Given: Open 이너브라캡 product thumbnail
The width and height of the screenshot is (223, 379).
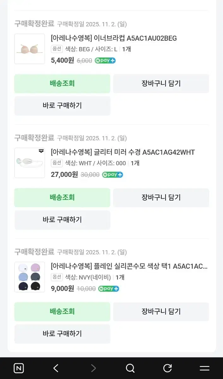Looking at the screenshot, I should pyautogui.click(x=30, y=49).
